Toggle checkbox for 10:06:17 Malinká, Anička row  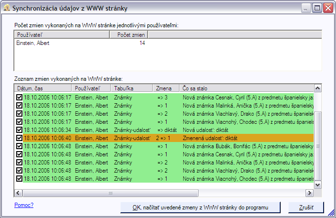click(x=19, y=105)
